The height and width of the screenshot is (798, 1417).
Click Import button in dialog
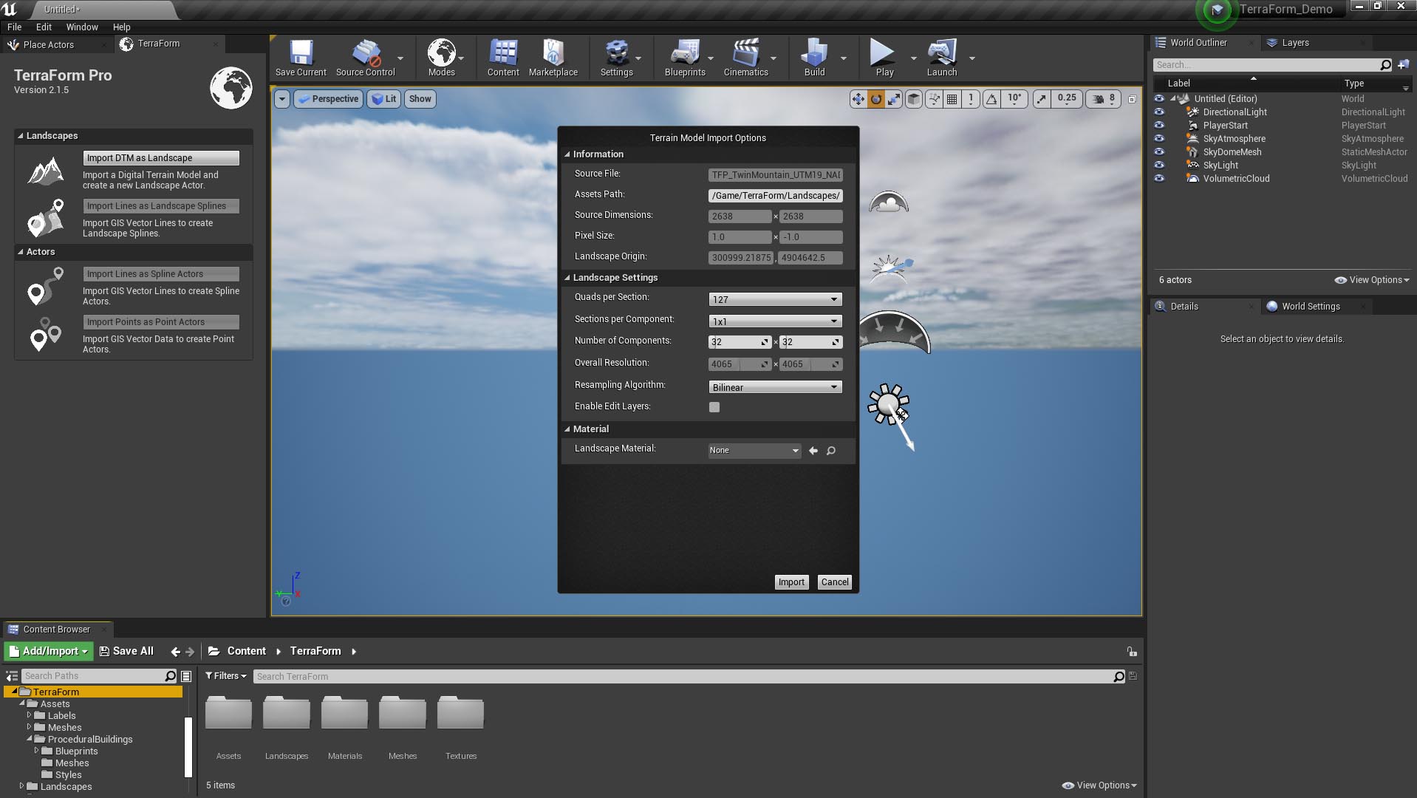click(791, 582)
